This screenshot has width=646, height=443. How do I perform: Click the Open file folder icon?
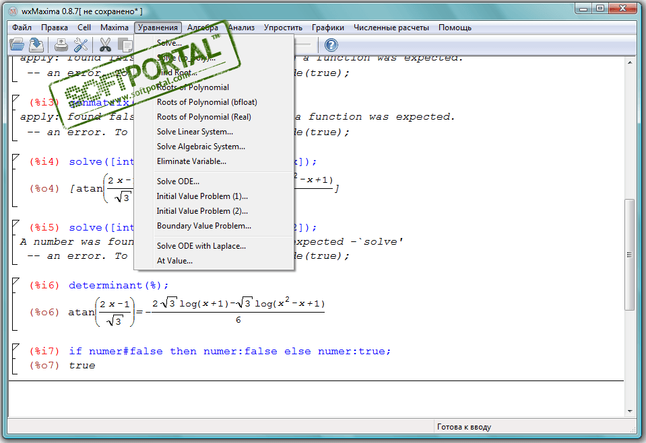(17, 45)
